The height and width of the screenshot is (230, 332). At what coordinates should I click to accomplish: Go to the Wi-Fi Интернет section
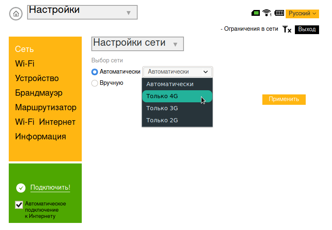45,122
